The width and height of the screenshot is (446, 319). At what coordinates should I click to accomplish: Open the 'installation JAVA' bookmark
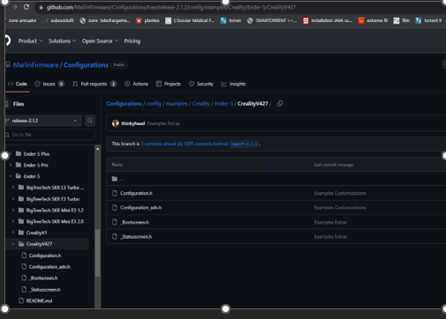328,20
